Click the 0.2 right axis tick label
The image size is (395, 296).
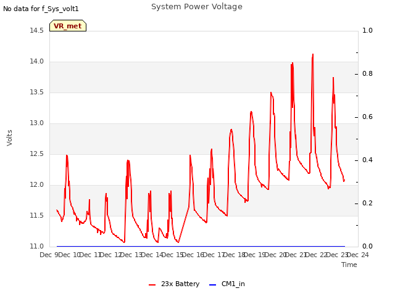367,203
